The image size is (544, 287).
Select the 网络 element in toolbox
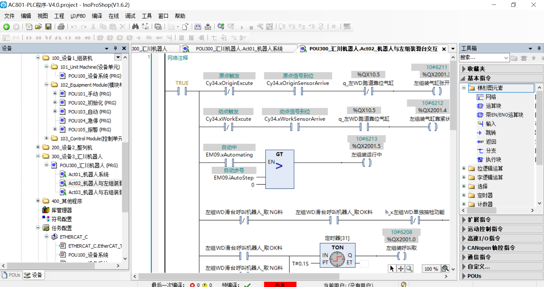pos(486,97)
